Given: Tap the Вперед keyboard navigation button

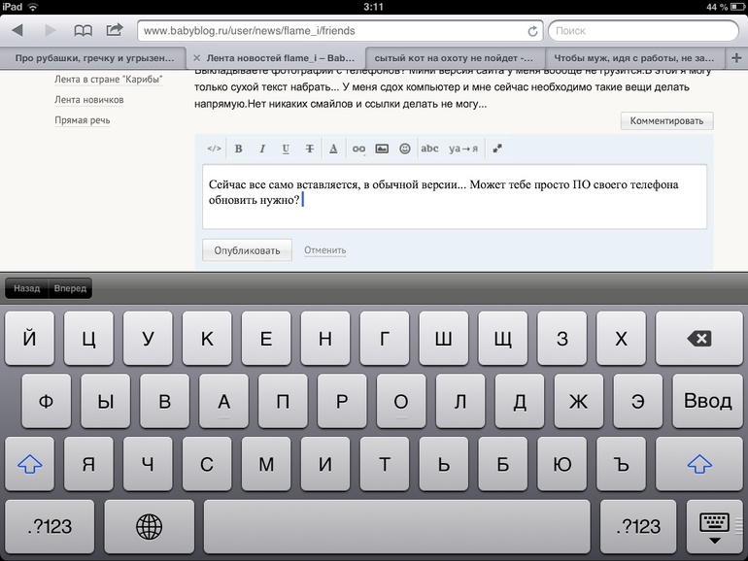Looking at the screenshot, I should tap(70, 288).
